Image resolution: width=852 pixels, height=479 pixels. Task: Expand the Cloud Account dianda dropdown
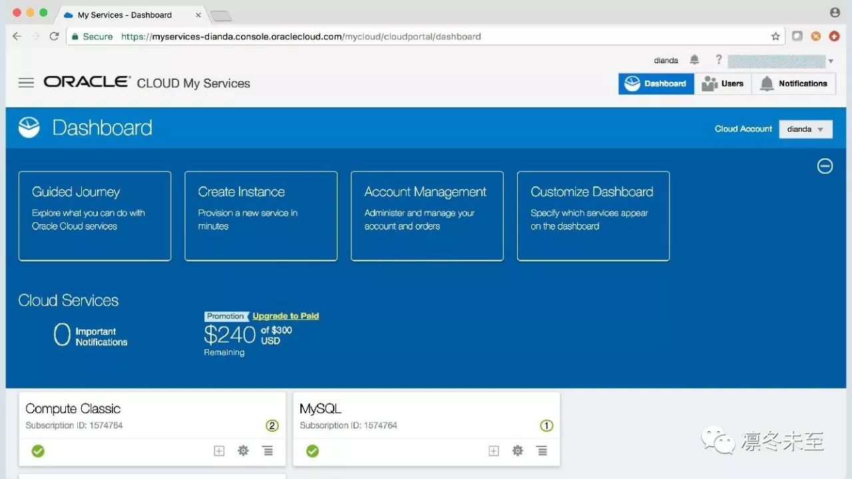point(806,129)
